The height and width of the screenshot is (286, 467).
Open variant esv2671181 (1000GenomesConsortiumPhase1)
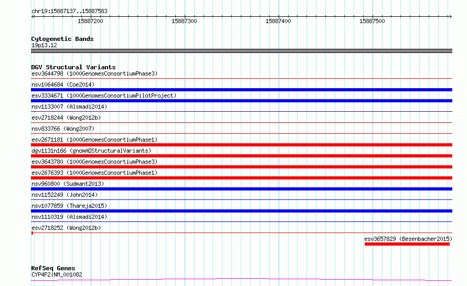[94, 140]
